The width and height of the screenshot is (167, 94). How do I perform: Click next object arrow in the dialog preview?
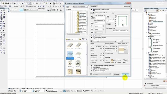pos(93,13)
